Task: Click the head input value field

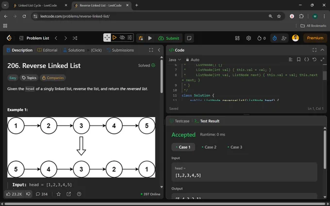Action: pos(244,172)
